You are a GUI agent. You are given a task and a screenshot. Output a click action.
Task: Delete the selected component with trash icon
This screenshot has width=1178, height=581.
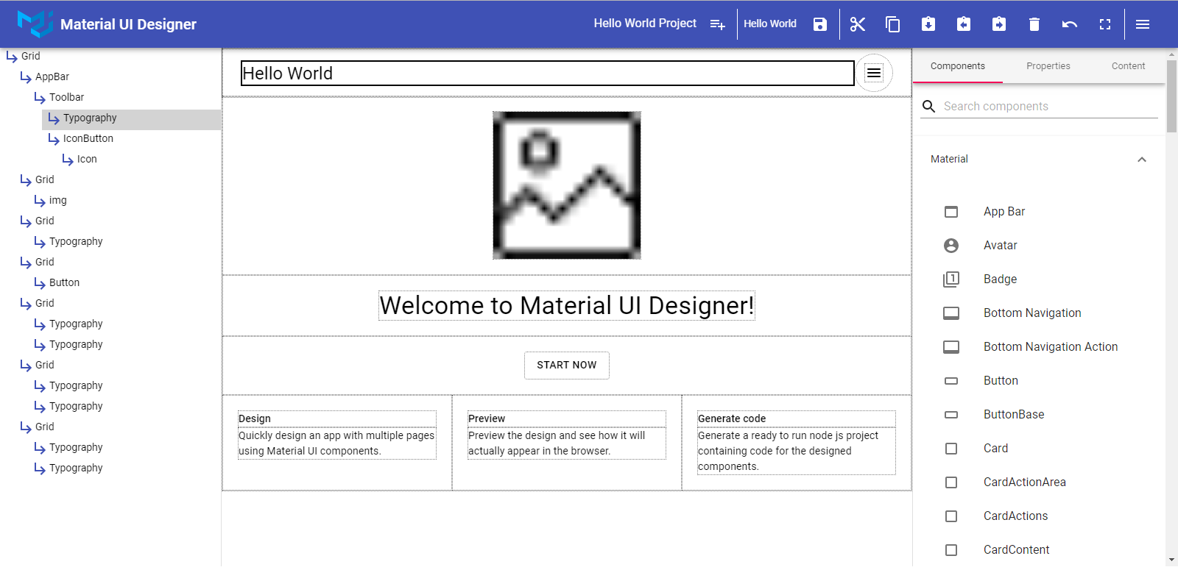point(1034,24)
